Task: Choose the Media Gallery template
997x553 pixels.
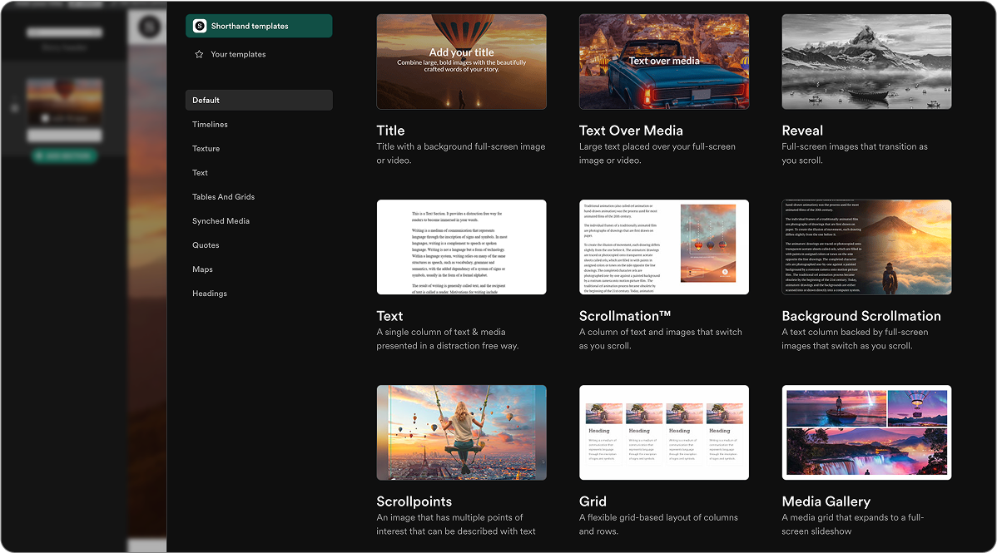Action: click(866, 432)
